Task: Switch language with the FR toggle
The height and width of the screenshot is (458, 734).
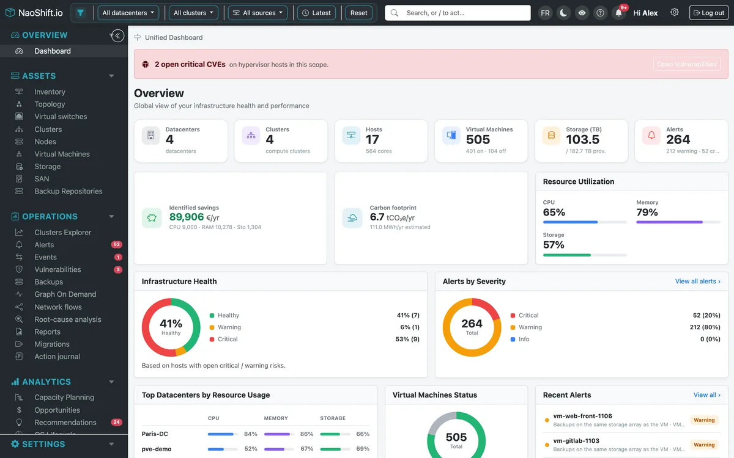Action: (545, 13)
